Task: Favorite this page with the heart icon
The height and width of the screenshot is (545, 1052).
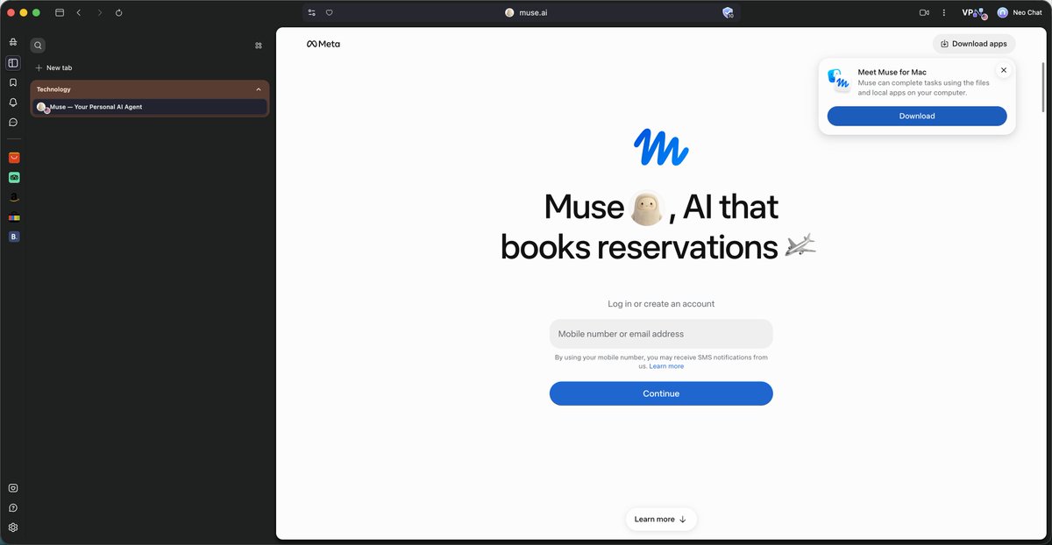Action: point(329,13)
